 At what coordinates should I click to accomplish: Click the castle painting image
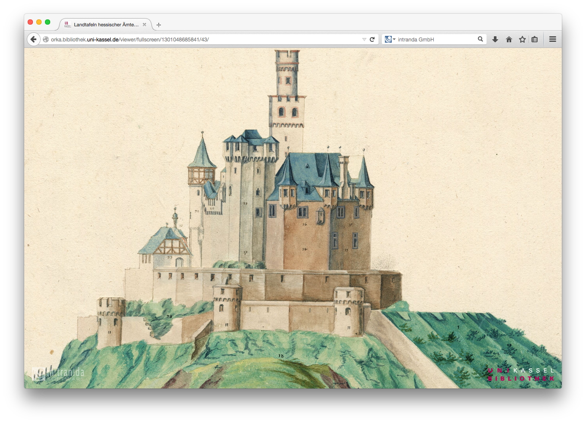pos(293,218)
